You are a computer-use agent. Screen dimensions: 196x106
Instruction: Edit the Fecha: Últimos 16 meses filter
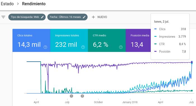67,17
